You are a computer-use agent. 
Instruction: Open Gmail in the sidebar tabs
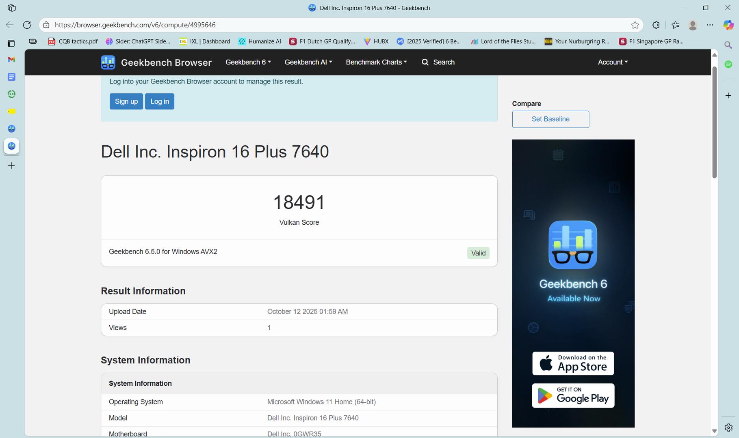click(x=11, y=60)
